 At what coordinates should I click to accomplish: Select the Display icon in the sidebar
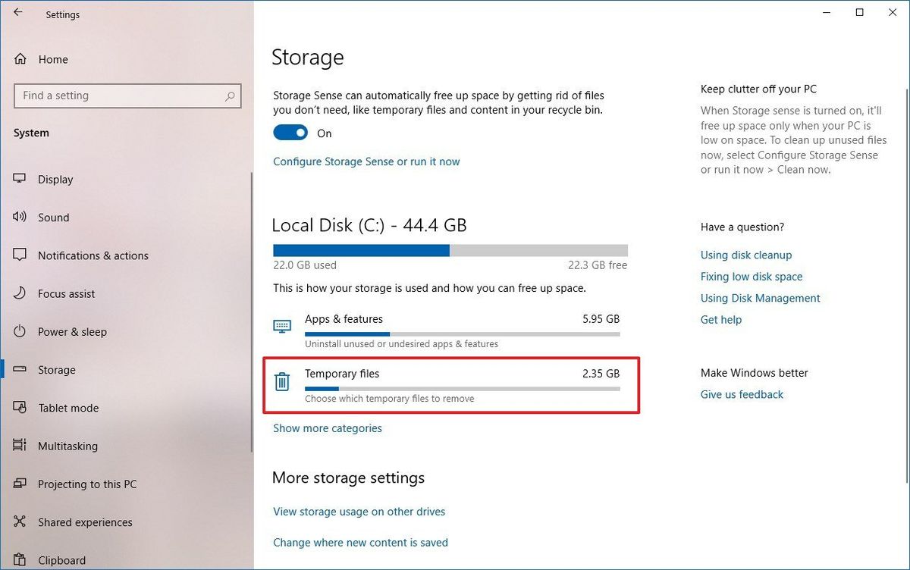pyautogui.click(x=18, y=179)
